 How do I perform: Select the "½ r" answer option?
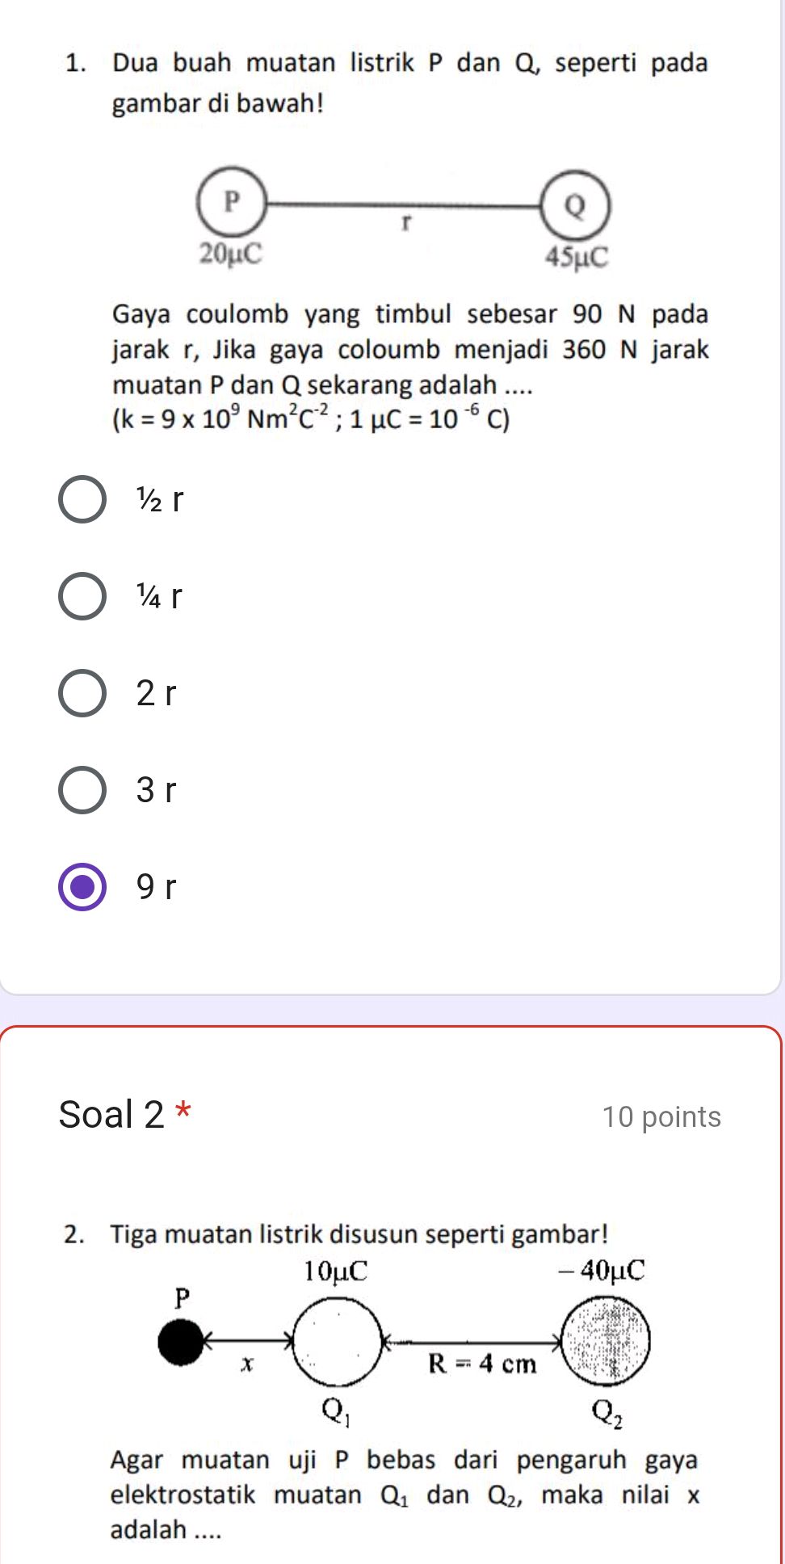click(82, 500)
